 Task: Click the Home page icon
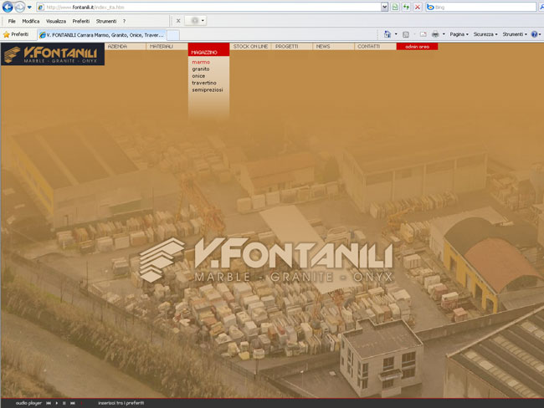point(387,34)
